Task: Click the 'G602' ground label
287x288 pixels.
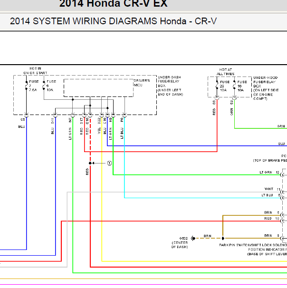Action: [x=183, y=239]
